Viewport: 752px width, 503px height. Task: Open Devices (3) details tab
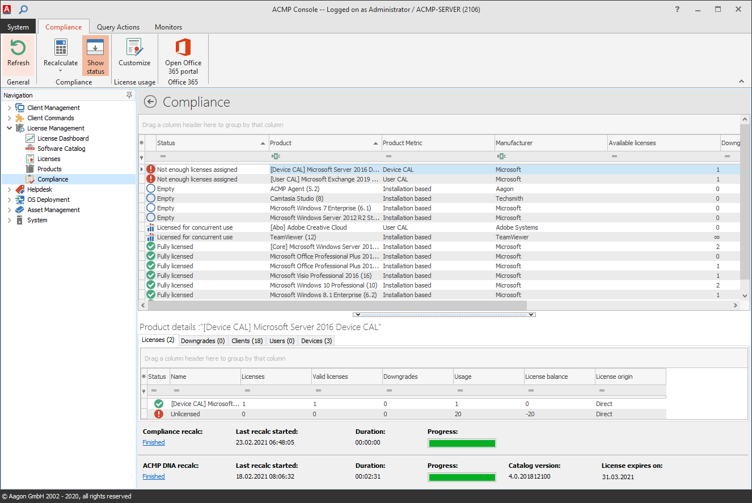click(x=316, y=341)
